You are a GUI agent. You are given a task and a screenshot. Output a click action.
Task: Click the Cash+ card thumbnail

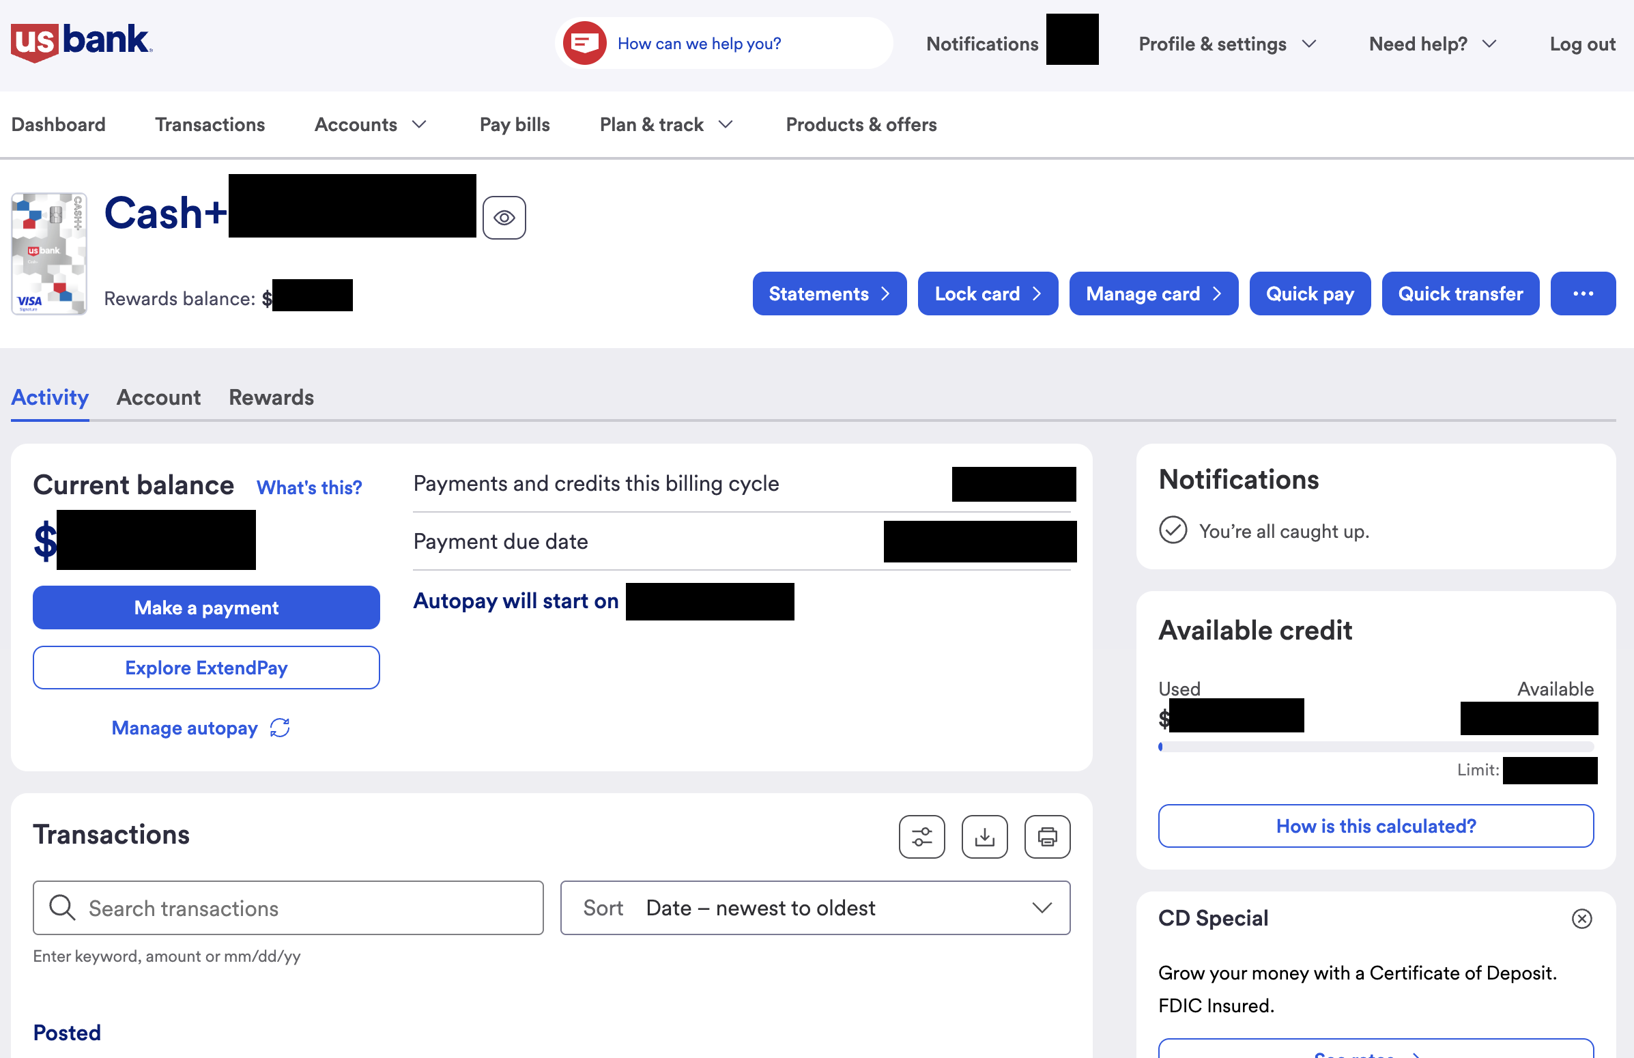(49, 253)
